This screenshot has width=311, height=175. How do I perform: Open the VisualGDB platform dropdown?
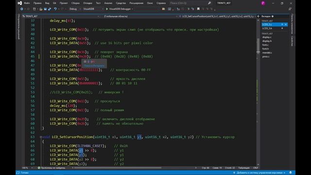coord(93,9)
